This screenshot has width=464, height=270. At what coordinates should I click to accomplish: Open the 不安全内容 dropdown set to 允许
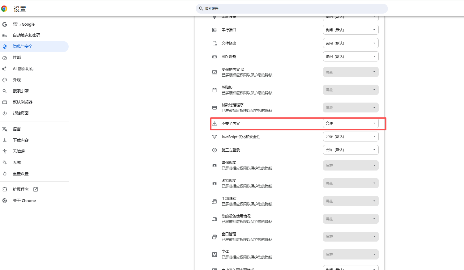coord(351,123)
